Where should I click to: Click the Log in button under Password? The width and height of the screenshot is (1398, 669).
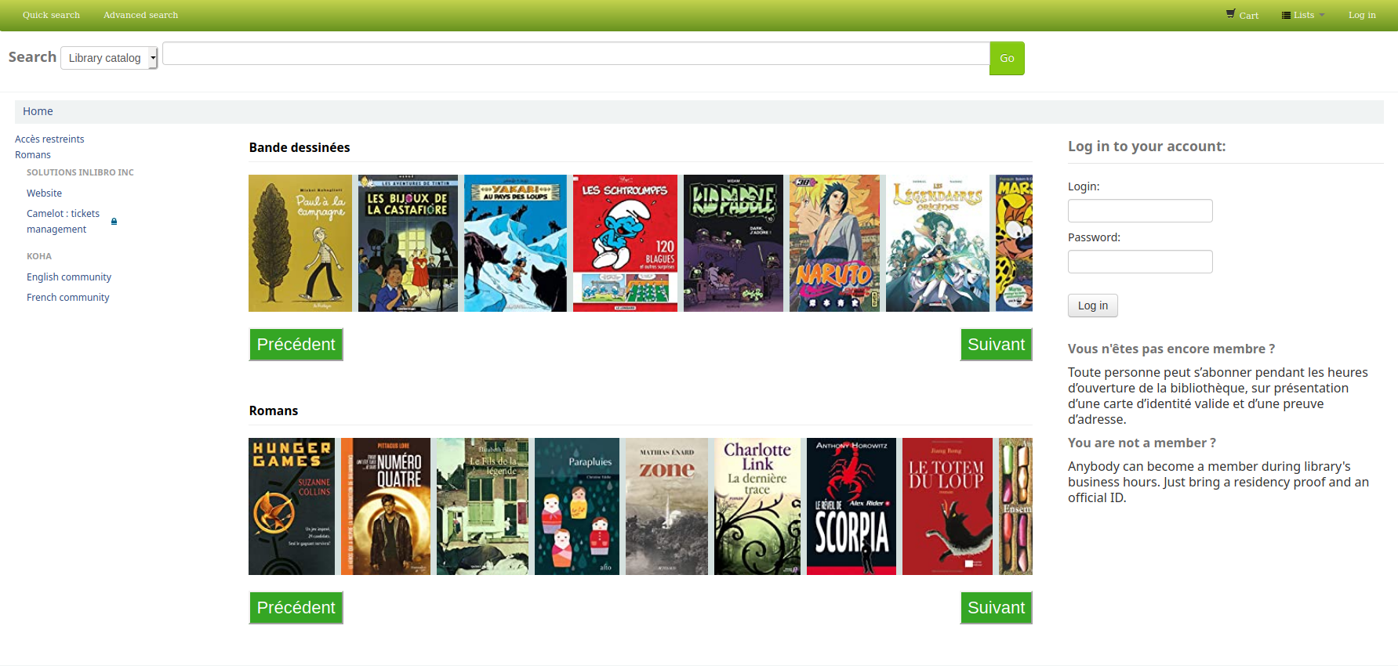1092,306
